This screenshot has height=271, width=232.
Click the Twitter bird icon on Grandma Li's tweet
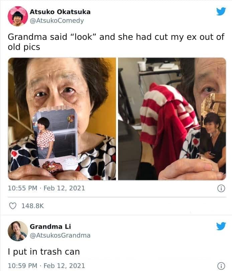(221, 226)
